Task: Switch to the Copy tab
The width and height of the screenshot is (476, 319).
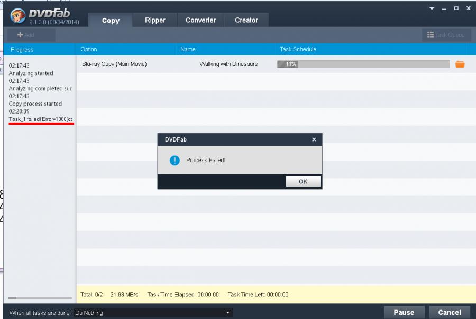Action: click(111, 20)
